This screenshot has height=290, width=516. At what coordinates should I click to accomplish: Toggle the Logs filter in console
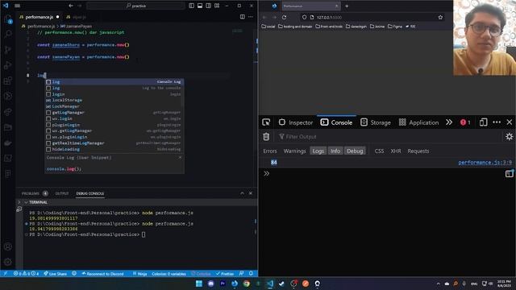click(318, 151)
